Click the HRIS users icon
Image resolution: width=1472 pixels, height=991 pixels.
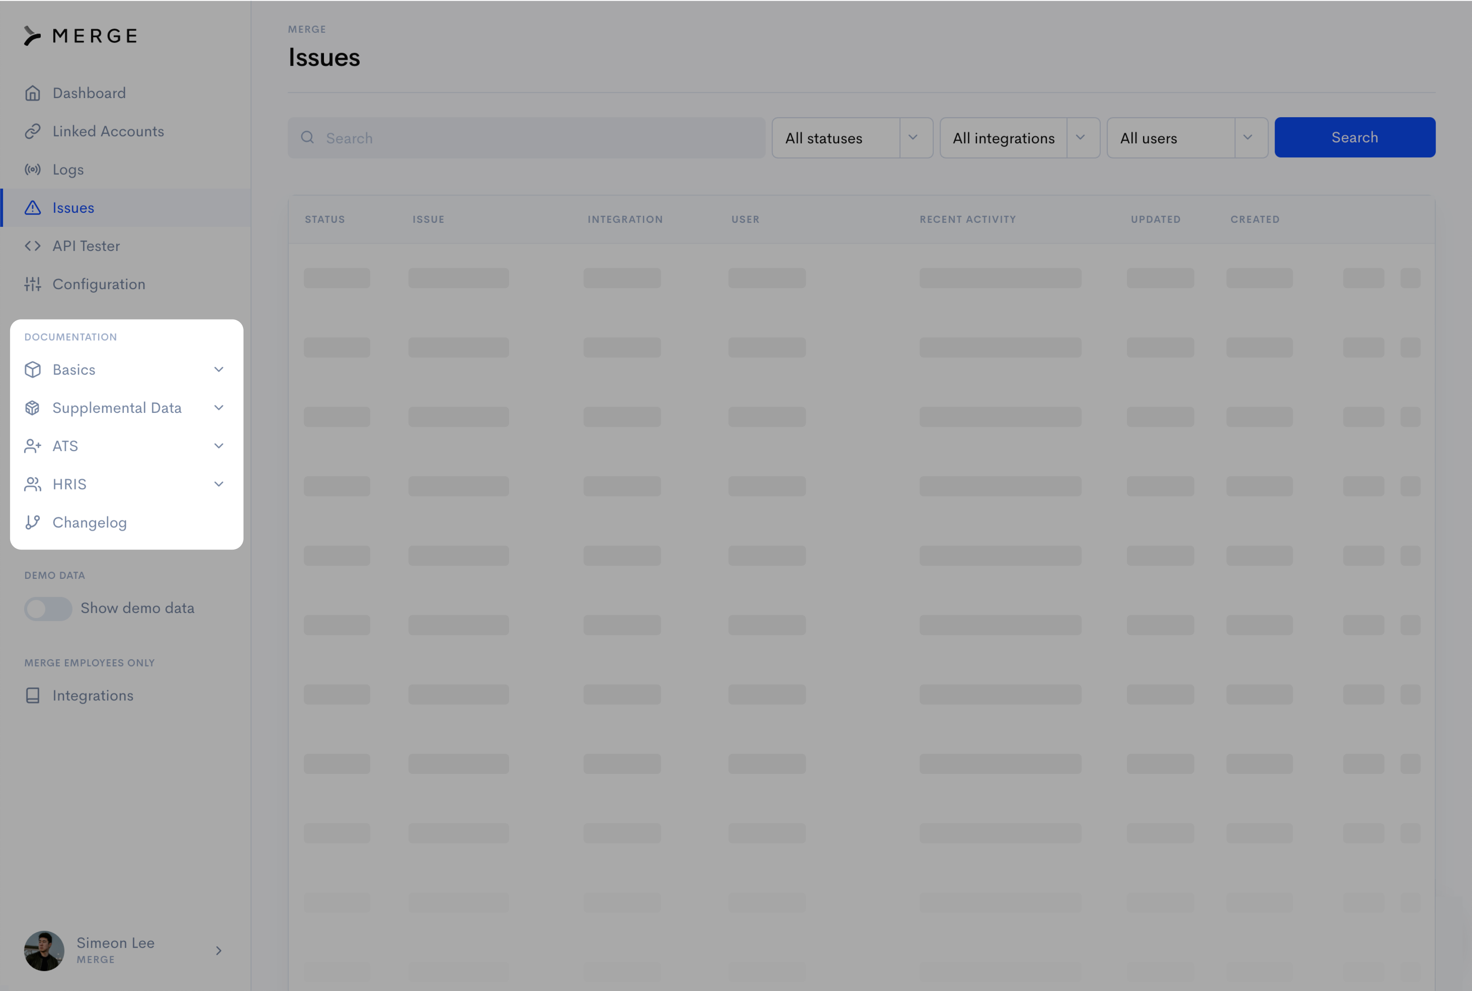coord(33,484)
